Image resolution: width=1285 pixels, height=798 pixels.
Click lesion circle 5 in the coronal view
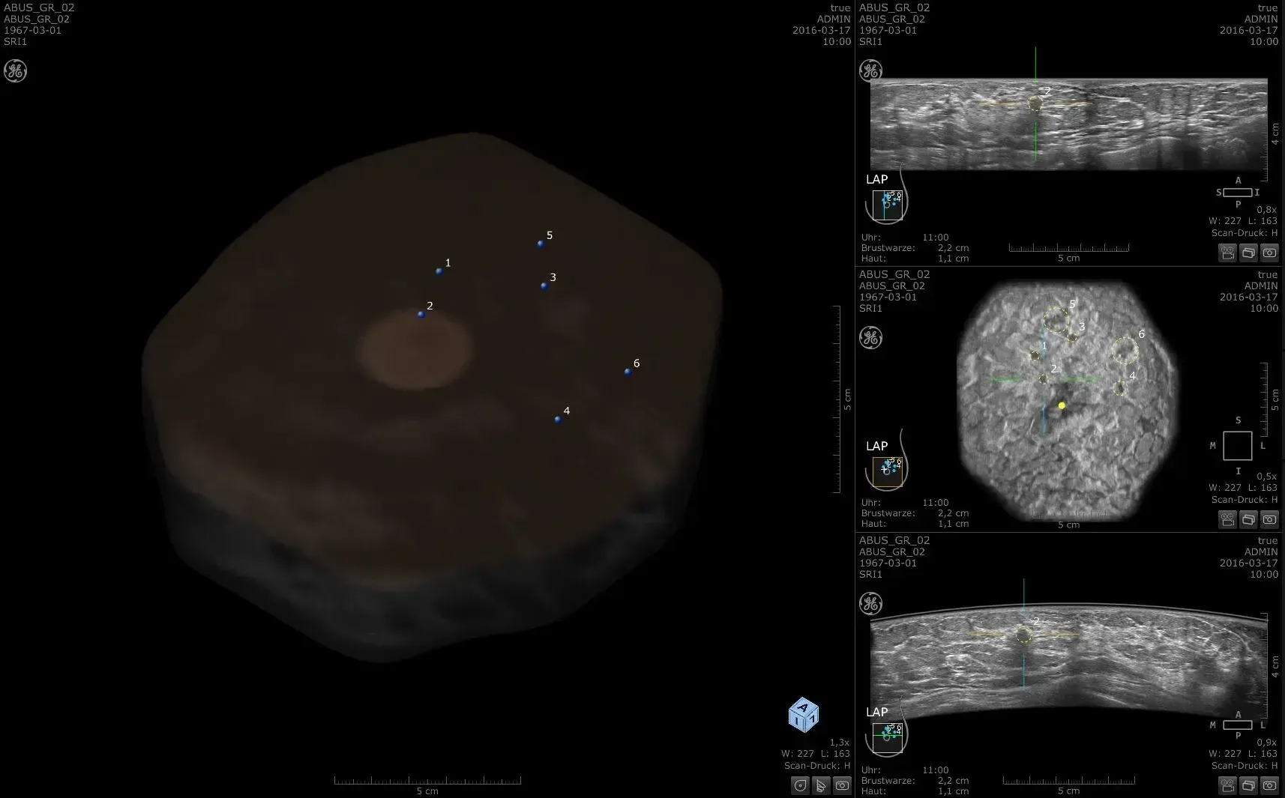pyautogui.click(x=1056, y=321)
